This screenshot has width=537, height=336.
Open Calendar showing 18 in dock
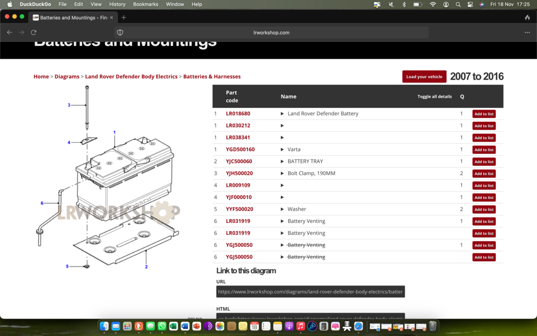254,326
